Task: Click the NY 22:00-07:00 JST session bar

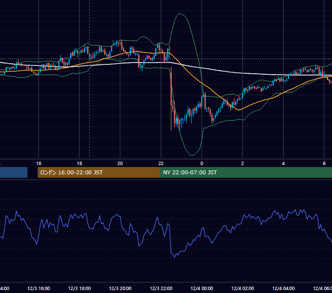Action: 246,172
